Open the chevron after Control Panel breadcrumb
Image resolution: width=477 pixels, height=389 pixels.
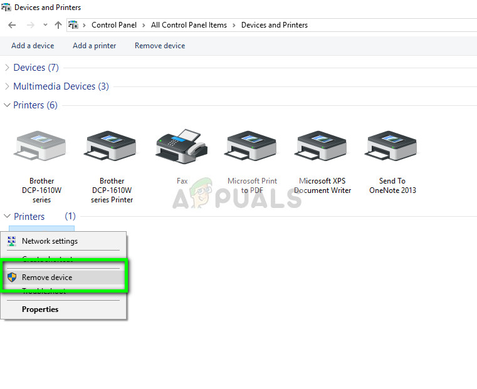pyautogui.click(x=144, y=25)
